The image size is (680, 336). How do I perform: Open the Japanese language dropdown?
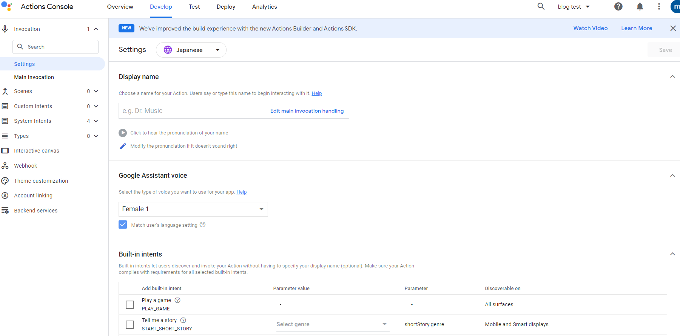[191, 50]
